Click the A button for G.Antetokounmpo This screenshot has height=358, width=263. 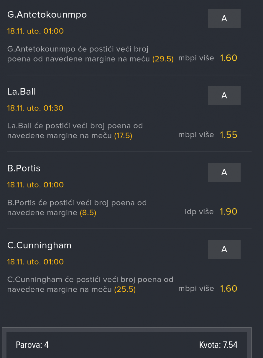pyautogui.click(x=224, y=19)
